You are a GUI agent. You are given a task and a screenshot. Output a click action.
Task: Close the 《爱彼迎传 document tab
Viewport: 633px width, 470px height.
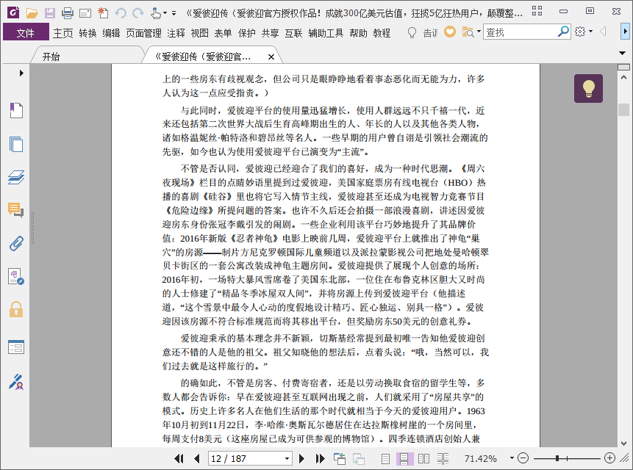[271, 57]
